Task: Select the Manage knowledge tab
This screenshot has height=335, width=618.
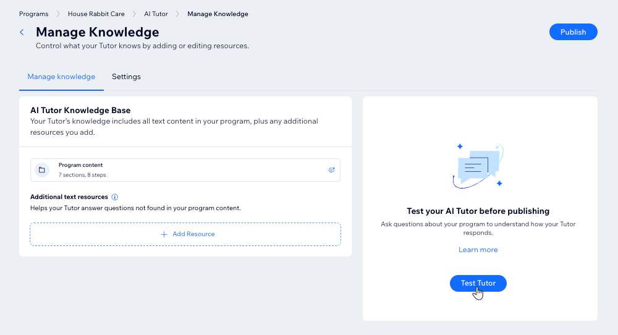Action: tap(61, 77)
